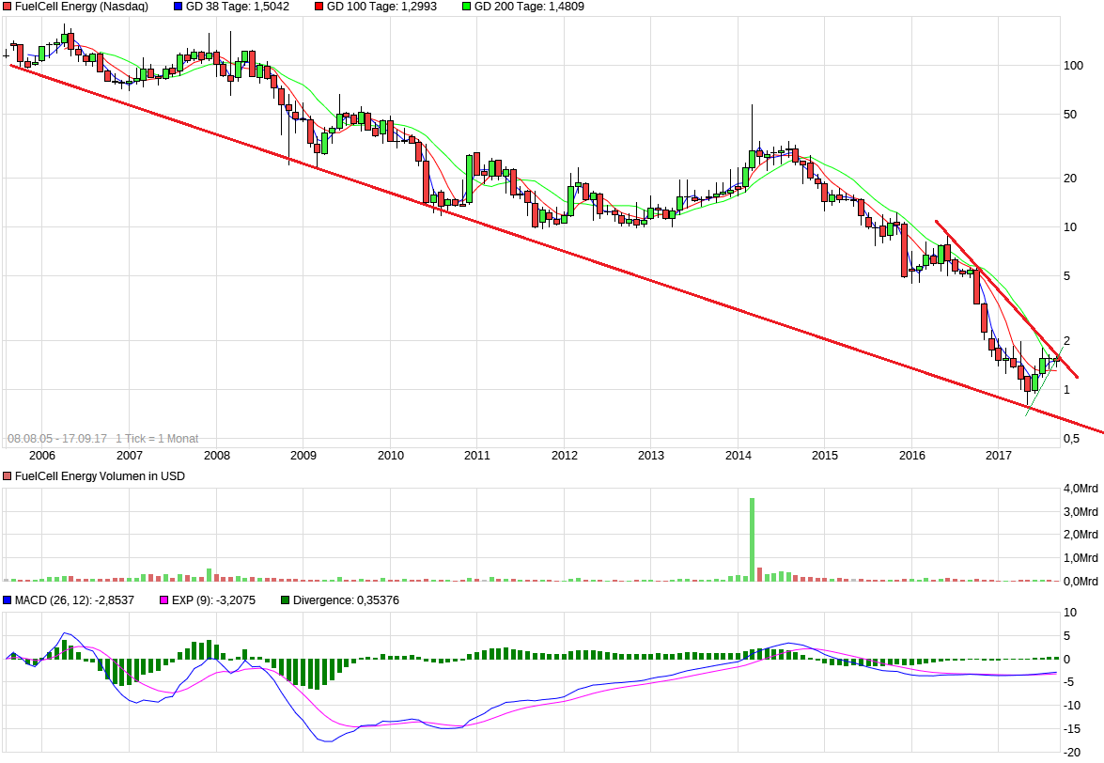Click the 4,0Mrd volume scale label

coord(1080,489)
